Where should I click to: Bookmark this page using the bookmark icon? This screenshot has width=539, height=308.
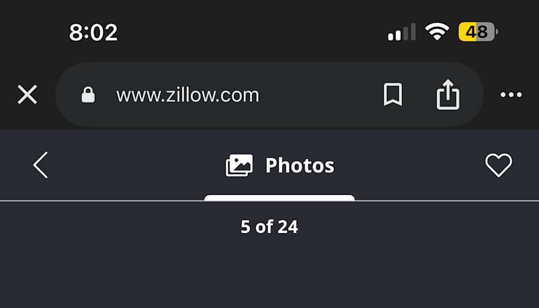(x=393, y=94)
